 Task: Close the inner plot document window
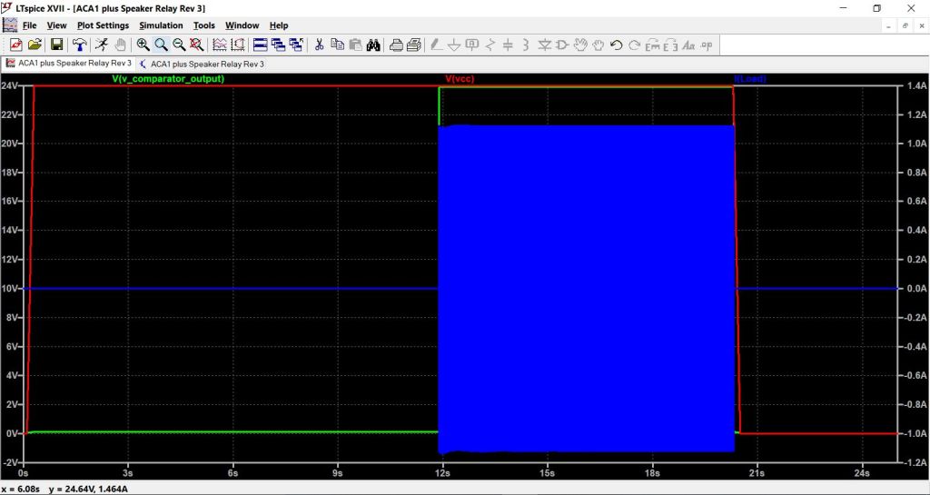[x=921, y=26]
